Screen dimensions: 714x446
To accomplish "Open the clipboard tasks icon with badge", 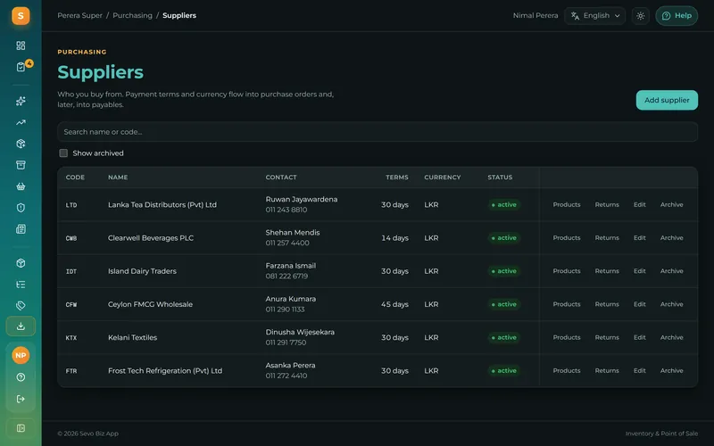I will click(21, 67).
